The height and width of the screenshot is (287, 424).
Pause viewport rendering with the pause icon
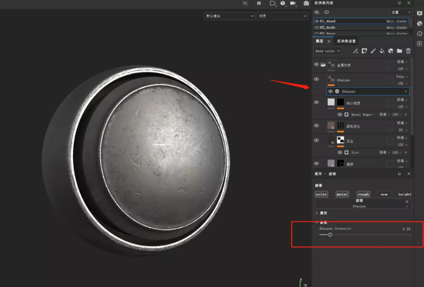259,3
